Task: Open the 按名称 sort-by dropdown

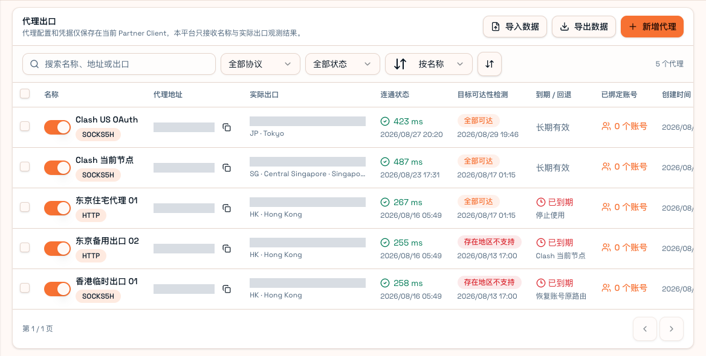Action: point(429,64)
